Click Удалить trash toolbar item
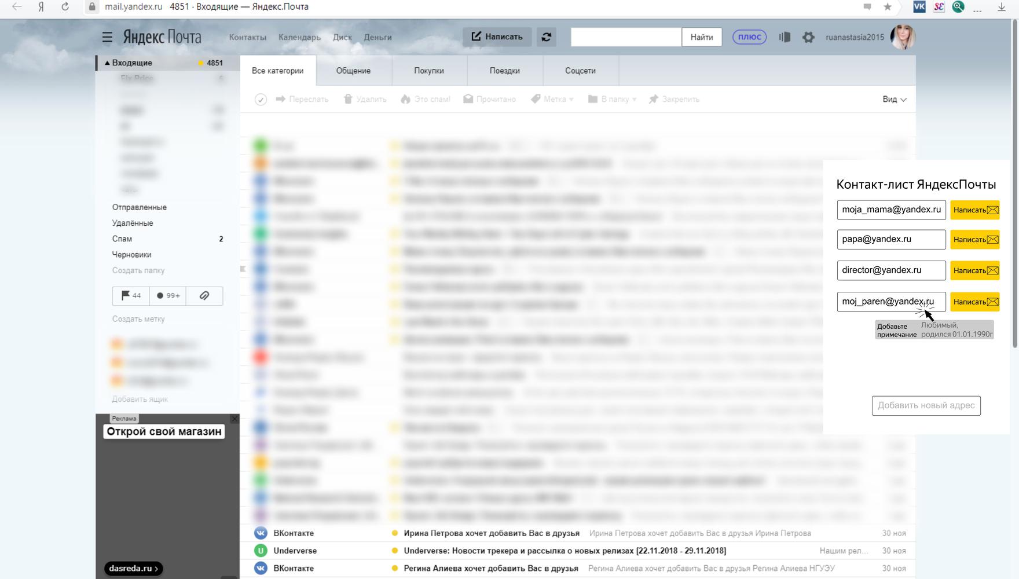The height and width of the screenshot is (579, 1019). click(365, 100)
